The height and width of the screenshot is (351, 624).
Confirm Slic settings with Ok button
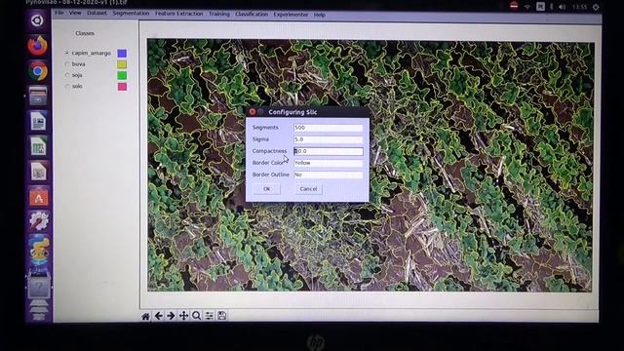click(266, 189)
